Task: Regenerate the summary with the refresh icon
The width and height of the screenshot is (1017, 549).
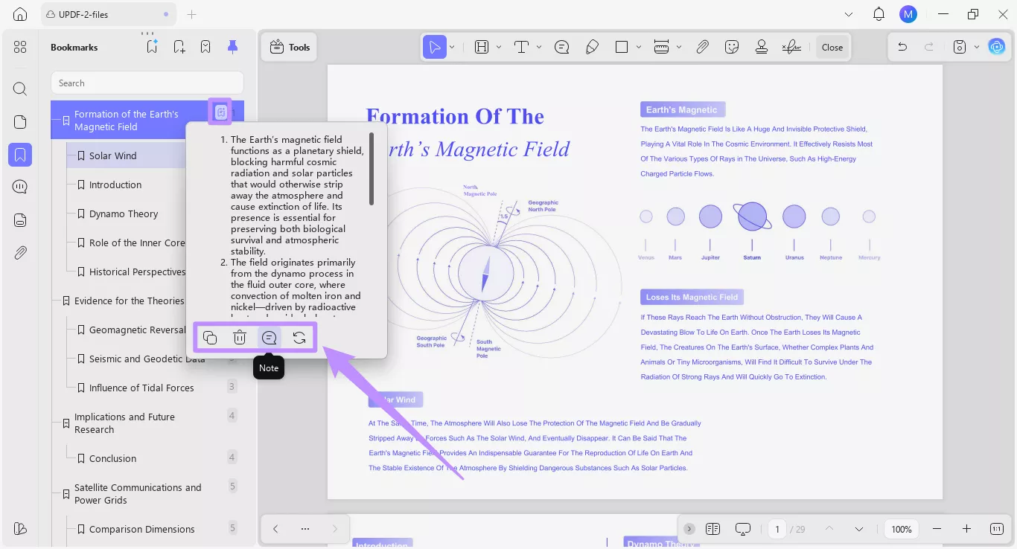Action: tap(299, 338)
